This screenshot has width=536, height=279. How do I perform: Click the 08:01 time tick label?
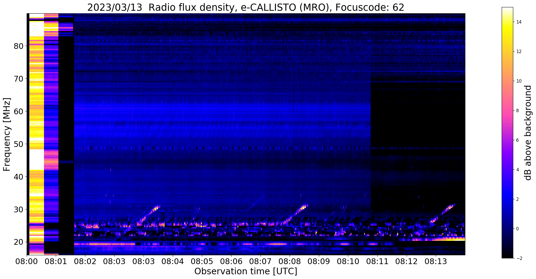56,261
